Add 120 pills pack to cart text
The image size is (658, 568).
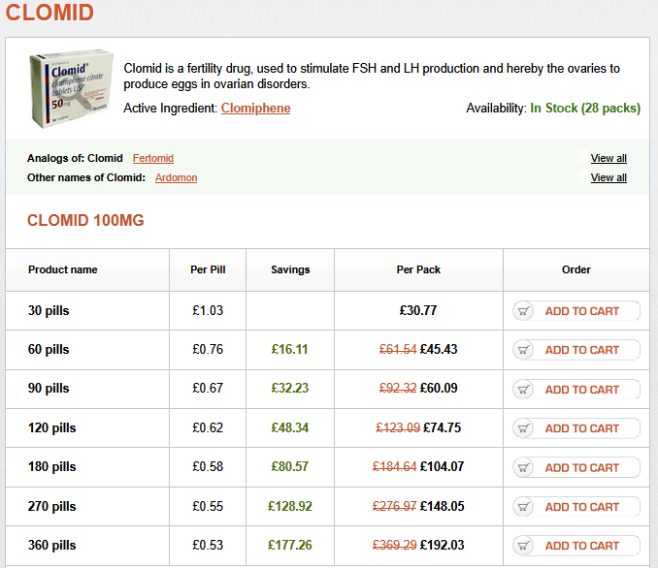point(582,428)
